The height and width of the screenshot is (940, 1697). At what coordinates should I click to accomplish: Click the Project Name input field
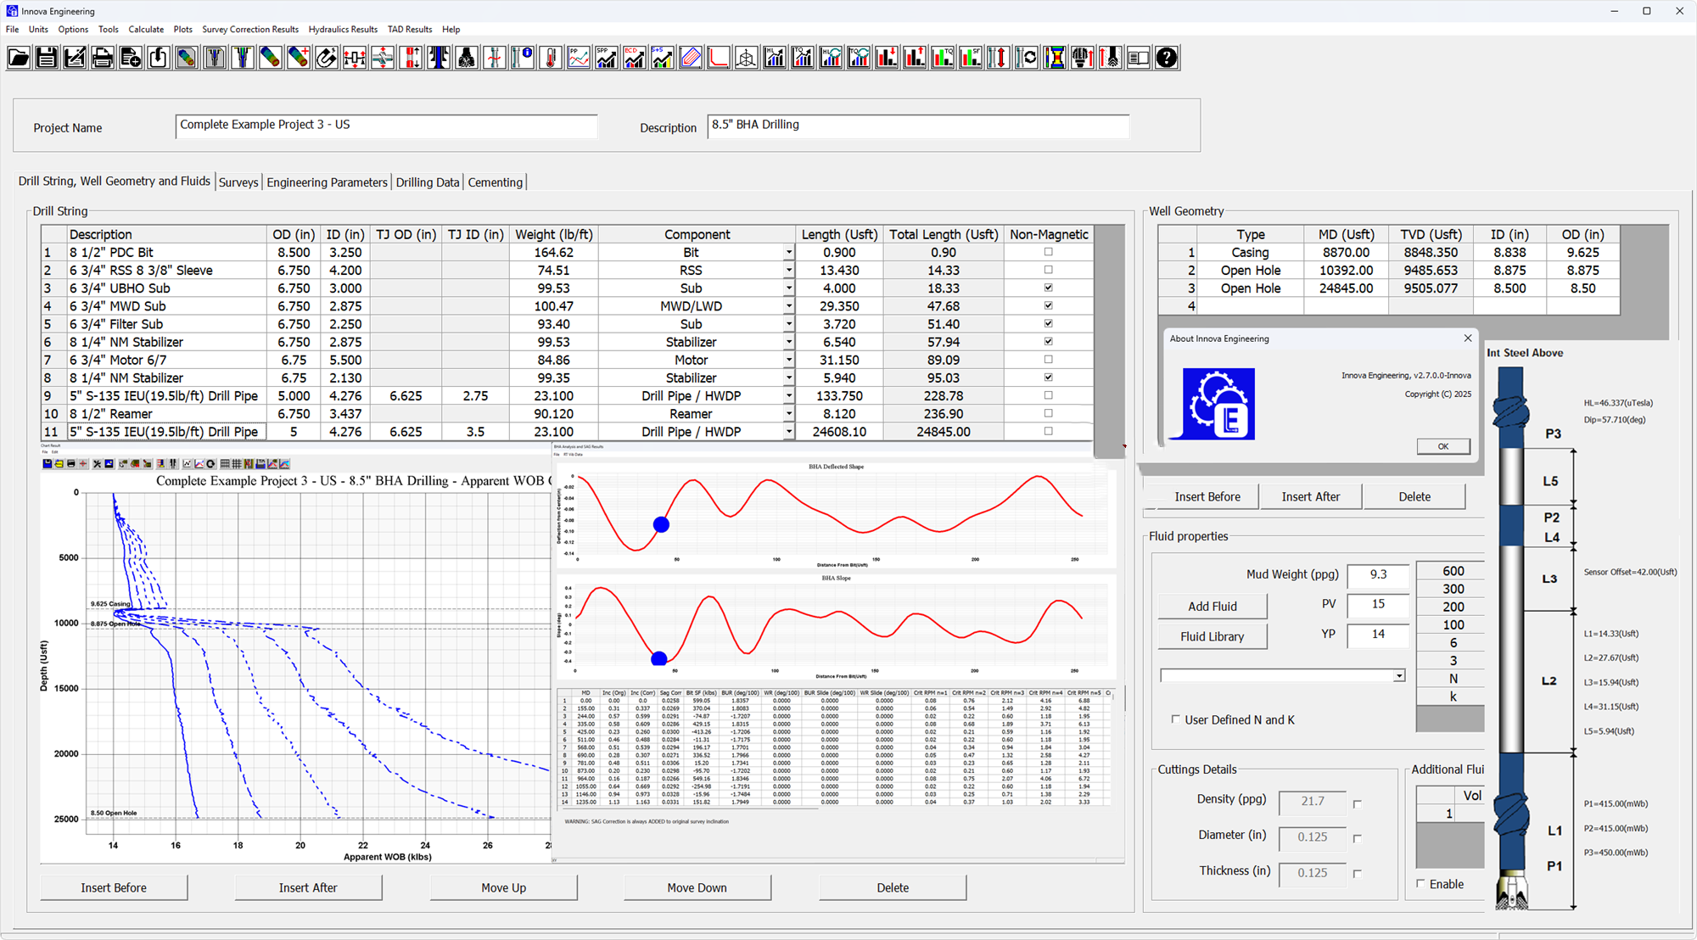386,126
